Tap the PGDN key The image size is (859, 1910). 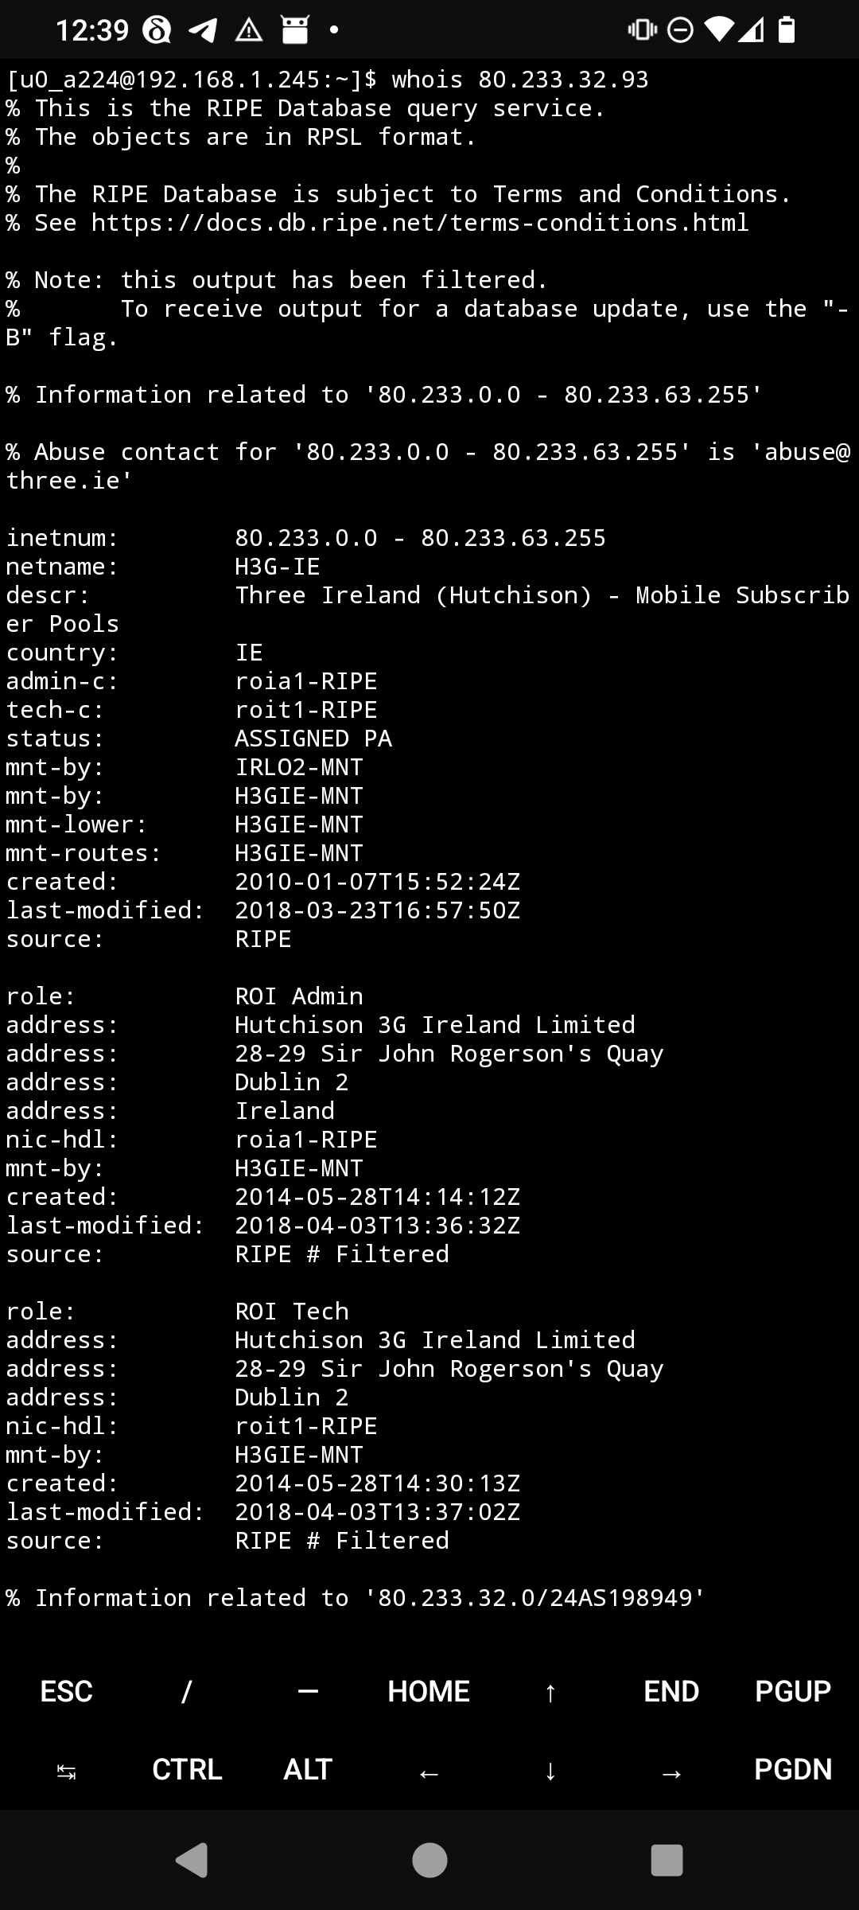[x=792, y=1771]
